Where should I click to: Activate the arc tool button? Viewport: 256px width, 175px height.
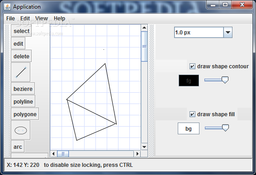point(18,147)
